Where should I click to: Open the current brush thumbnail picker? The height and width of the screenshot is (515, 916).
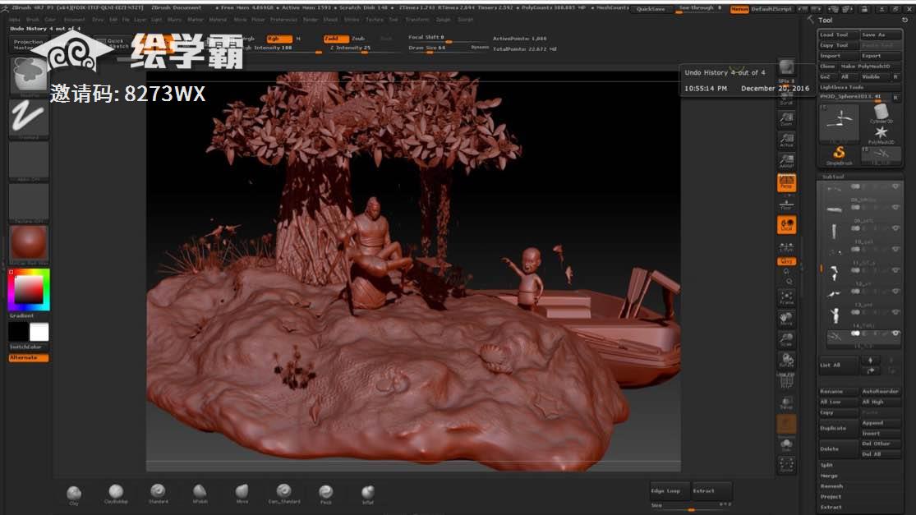(x=30, y=76)
